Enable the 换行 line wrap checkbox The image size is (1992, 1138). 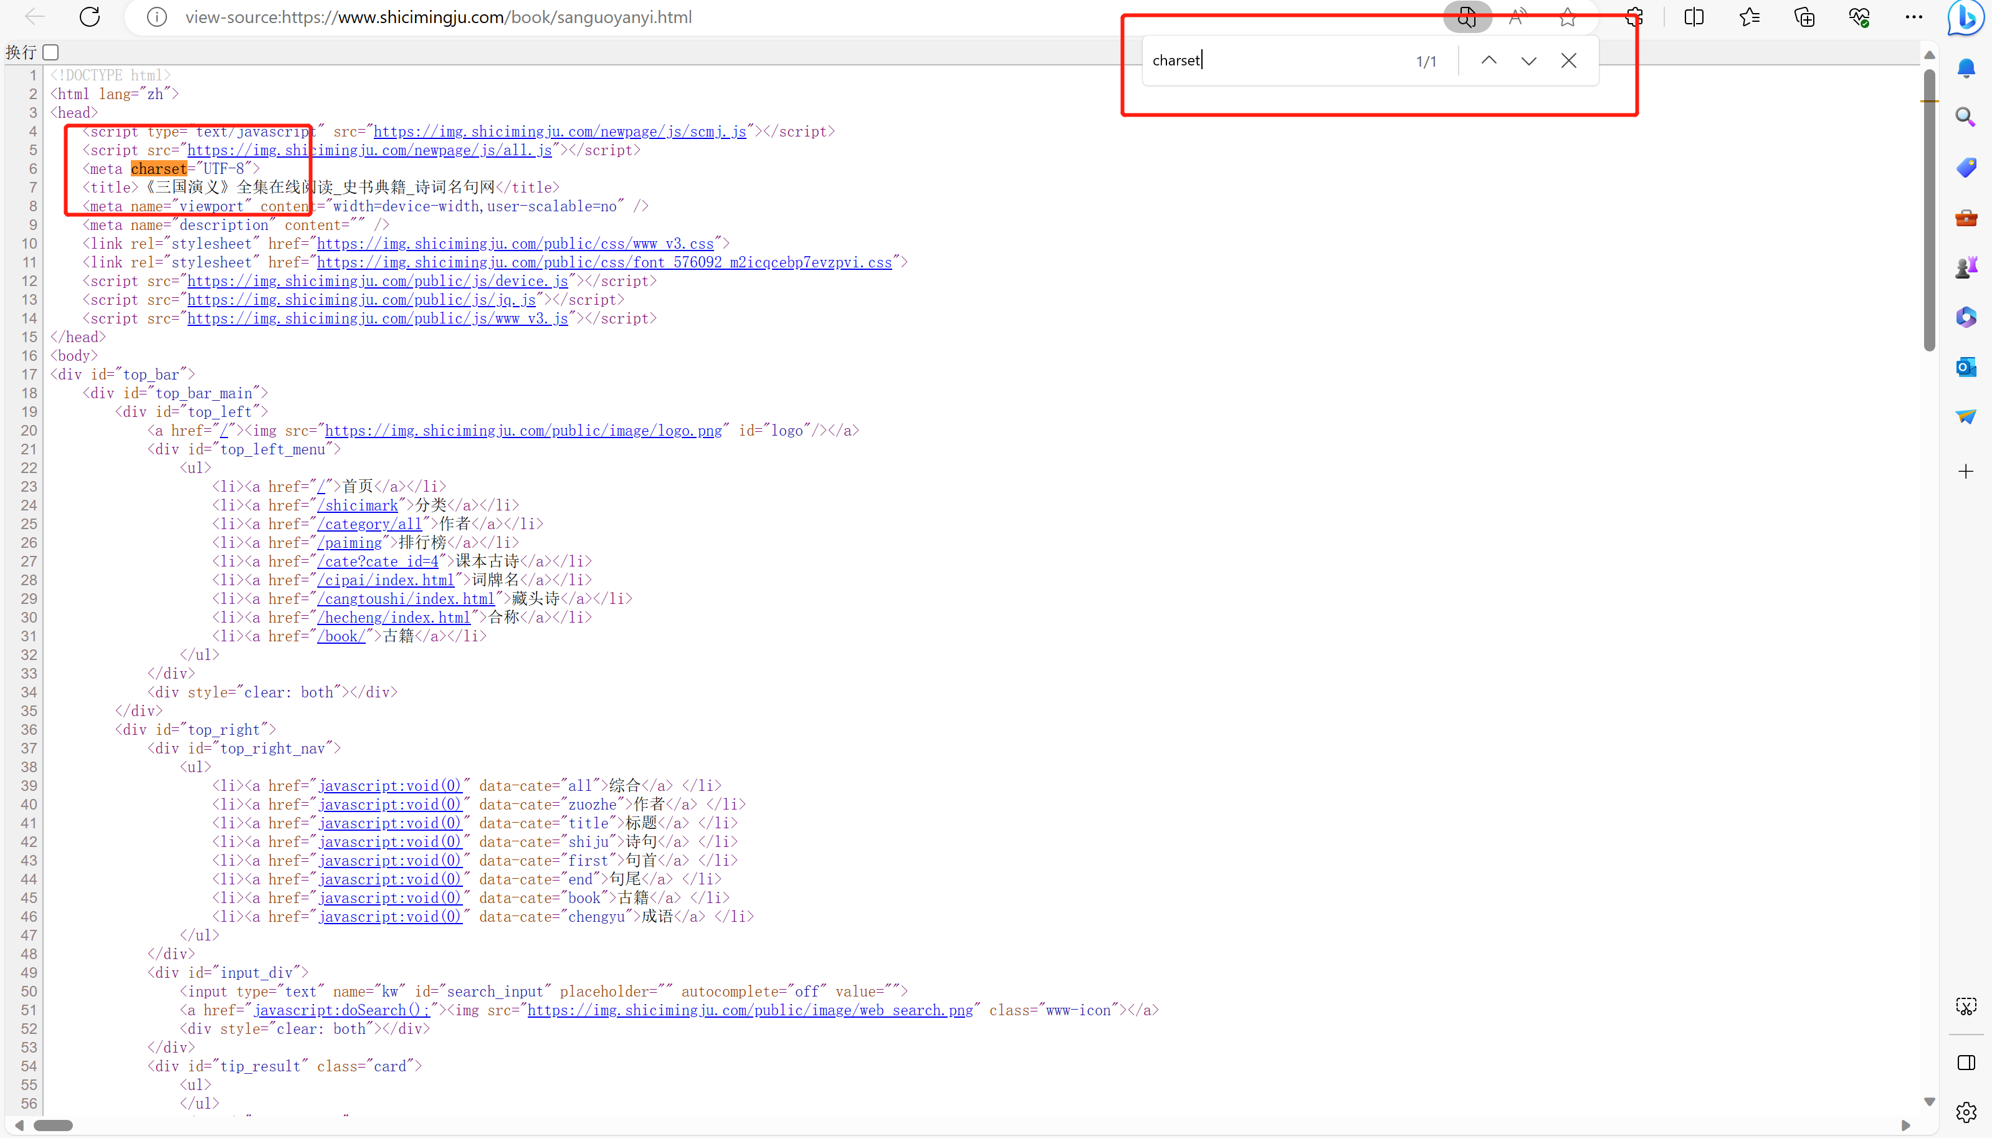50,52
